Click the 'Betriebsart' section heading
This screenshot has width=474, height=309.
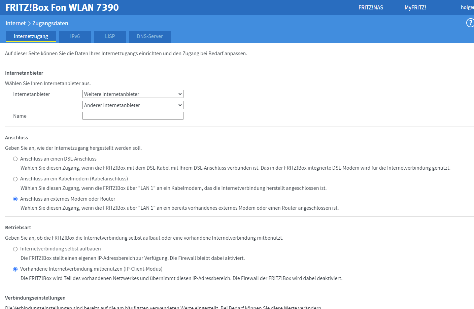[18, 228]
